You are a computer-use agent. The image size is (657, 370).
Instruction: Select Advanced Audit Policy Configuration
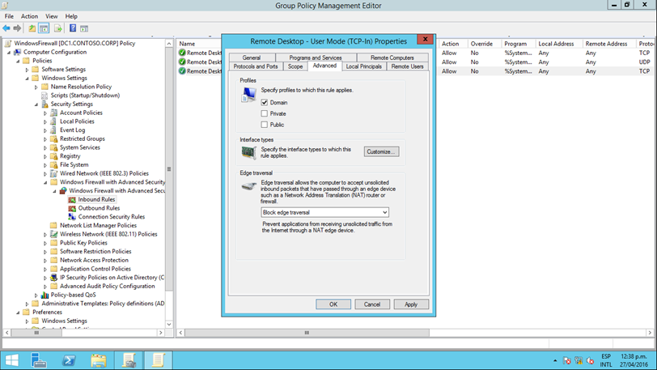click(108, 286)
